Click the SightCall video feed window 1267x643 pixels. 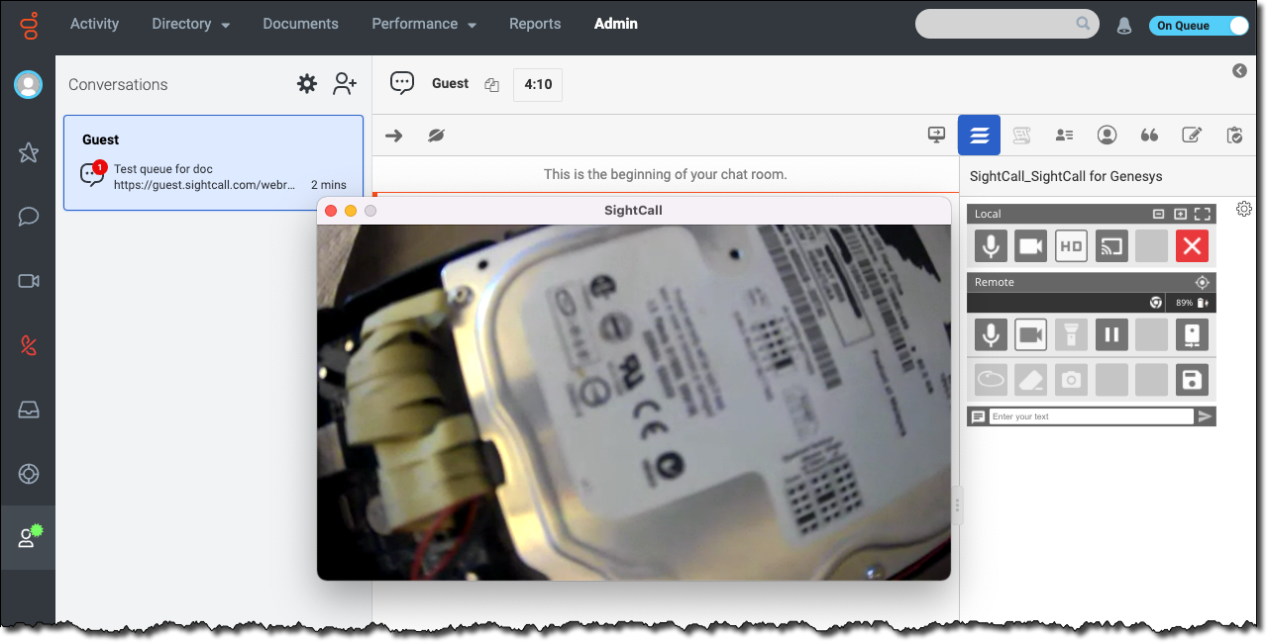click(x=634, y=402)
